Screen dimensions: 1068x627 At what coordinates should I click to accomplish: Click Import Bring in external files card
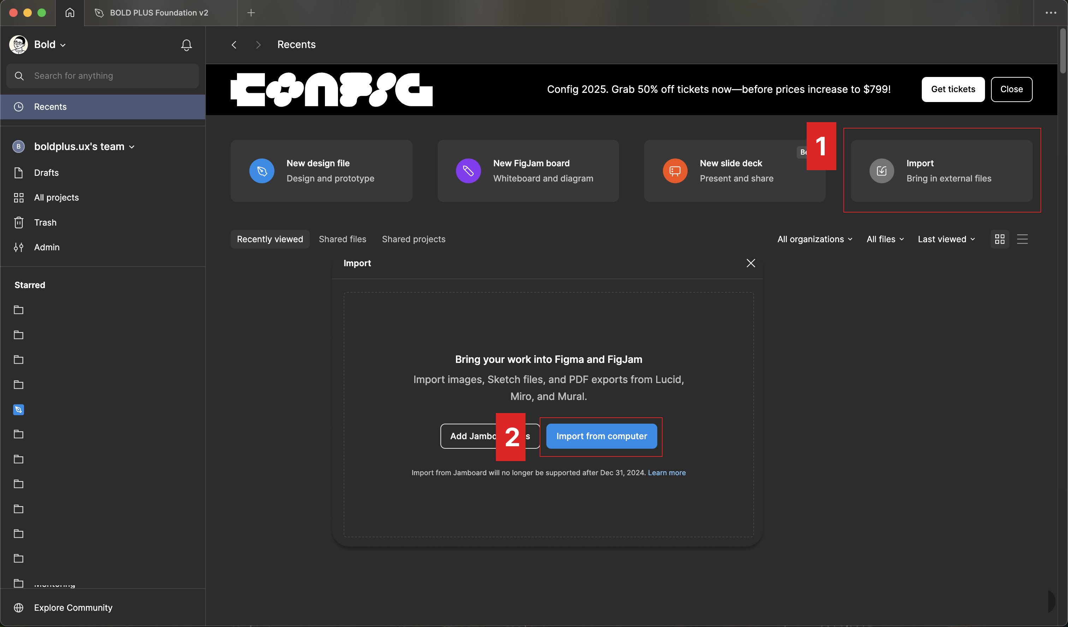click(x=941, y=171)
